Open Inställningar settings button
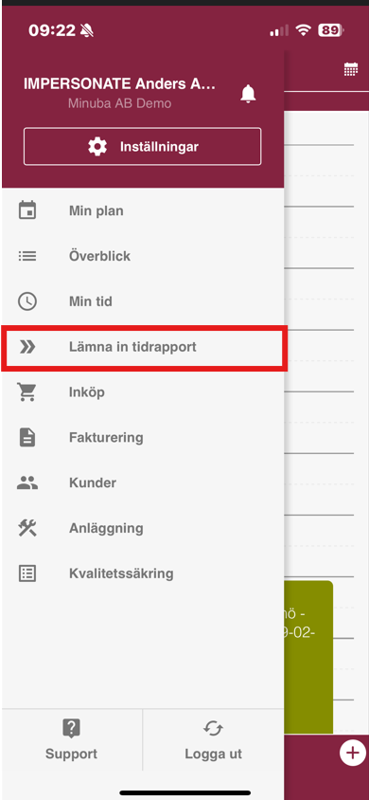369x800 pixels. click(143, 147)
